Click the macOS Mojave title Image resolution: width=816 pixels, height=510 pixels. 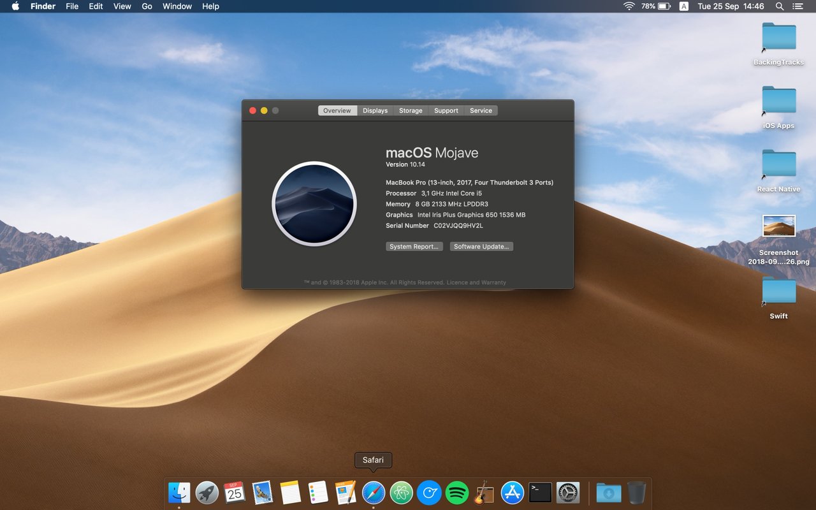(x=432, y=153)
